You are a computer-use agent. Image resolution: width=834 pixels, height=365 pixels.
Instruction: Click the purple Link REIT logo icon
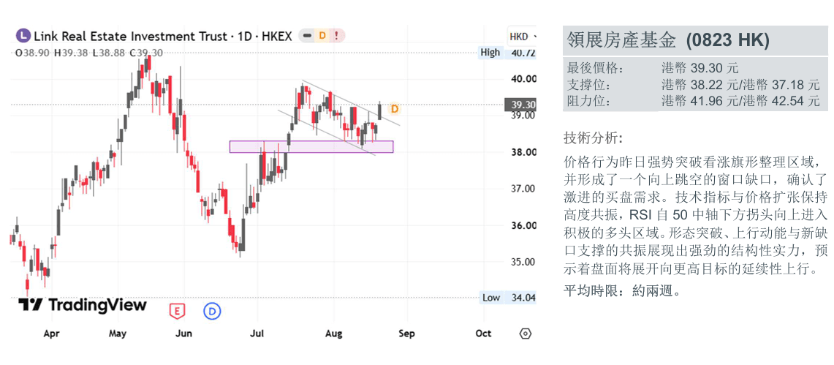pos(23,36)
